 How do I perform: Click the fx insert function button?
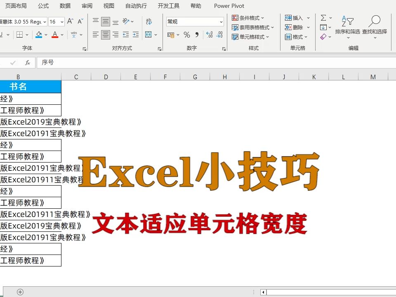tap(27, 62)
